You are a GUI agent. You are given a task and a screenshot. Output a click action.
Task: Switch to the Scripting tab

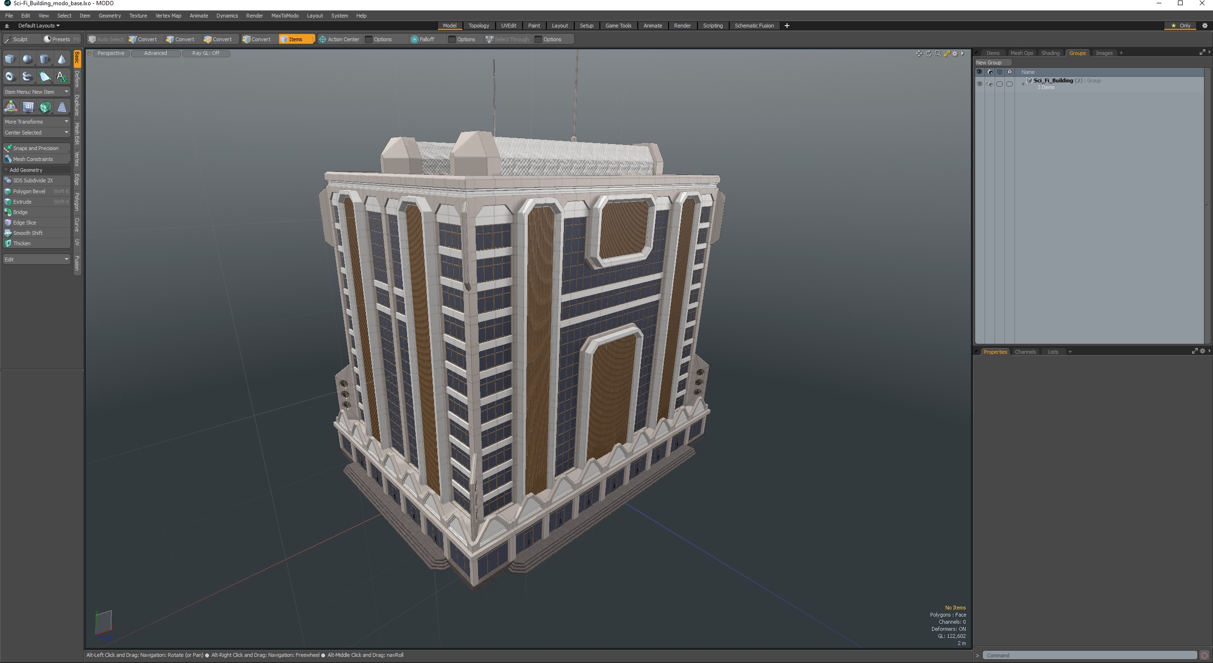point(712,25)
